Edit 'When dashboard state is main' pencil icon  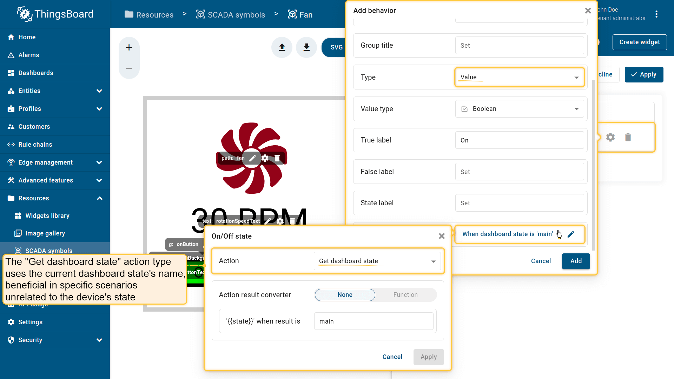(x=571, y=234)
